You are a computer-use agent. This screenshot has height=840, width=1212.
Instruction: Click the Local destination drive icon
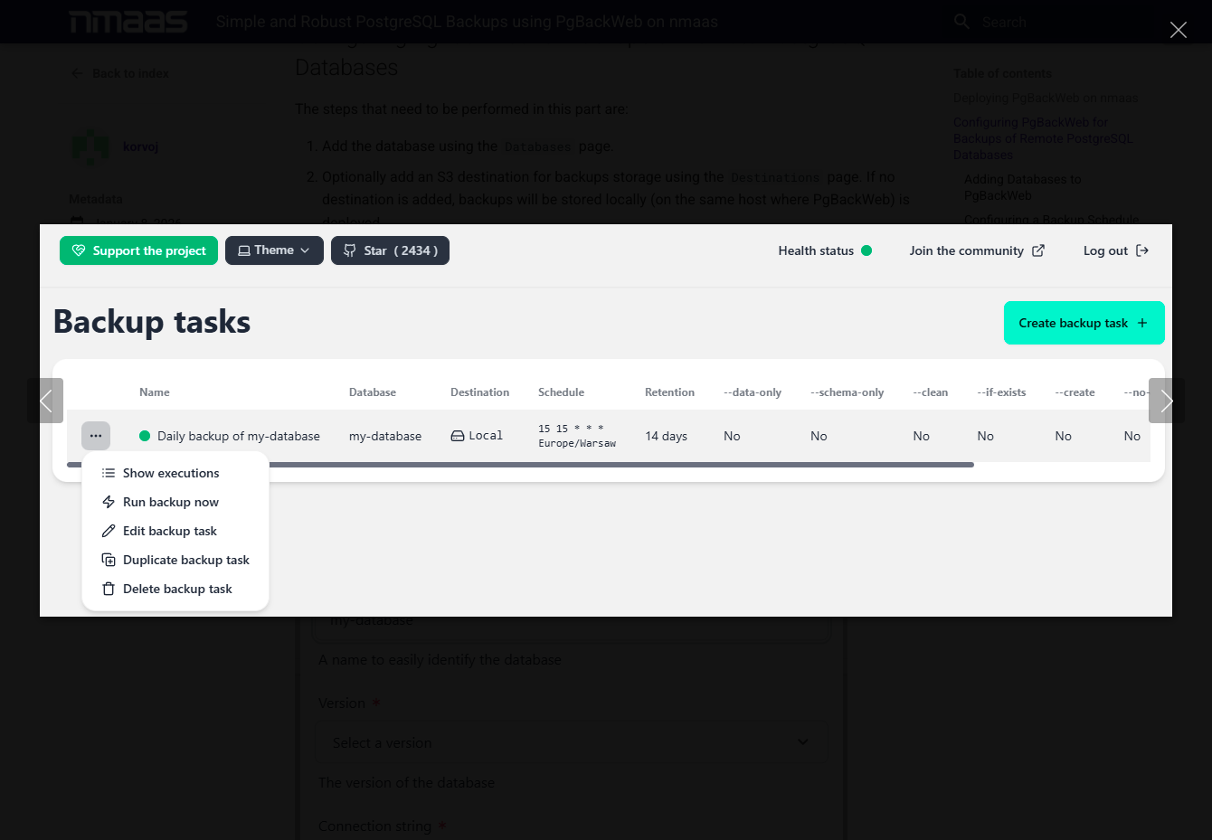pyautogui.click(x=458, y=436)
